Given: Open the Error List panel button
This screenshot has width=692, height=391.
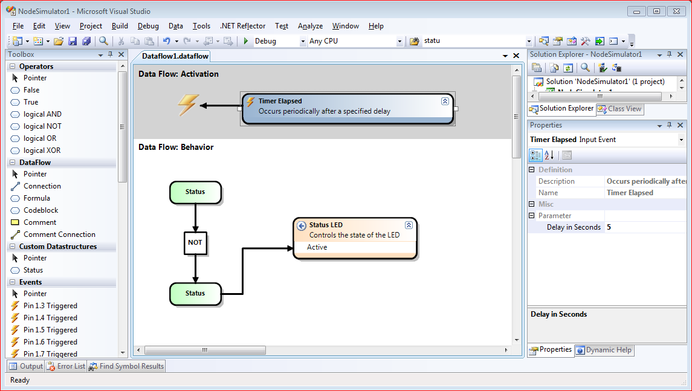Looking at the screenshot, I should pyautogui.click(x=66, y=366).
